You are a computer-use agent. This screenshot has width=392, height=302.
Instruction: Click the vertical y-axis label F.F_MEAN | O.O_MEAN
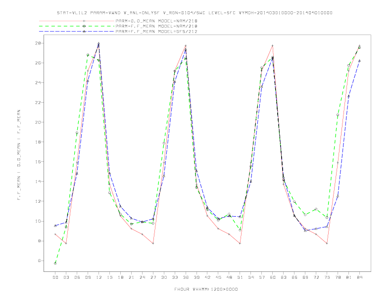tap(19, 155)
